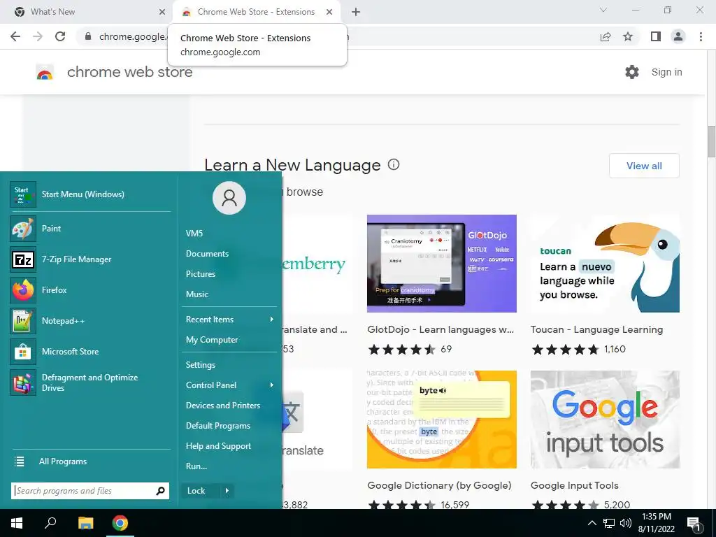Click the GlotDojo - Learn languages title link
Screen dimensions: 716x537
coord(441,330)
